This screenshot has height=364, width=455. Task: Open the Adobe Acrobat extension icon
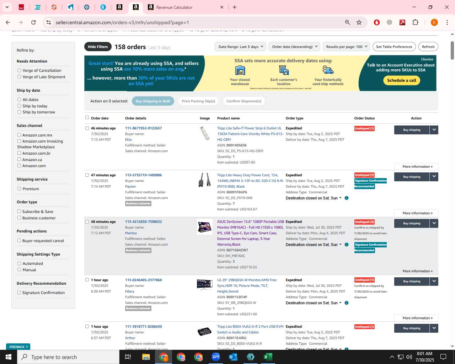pos(402,22)
